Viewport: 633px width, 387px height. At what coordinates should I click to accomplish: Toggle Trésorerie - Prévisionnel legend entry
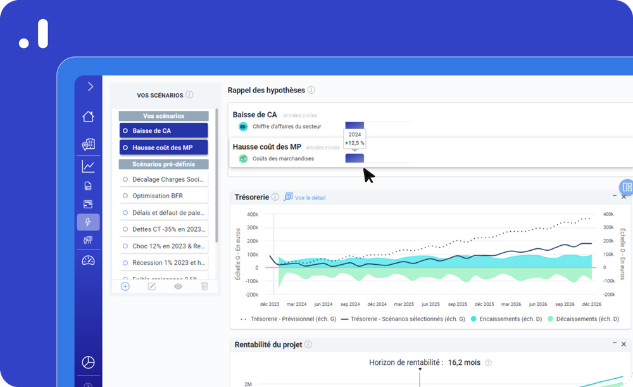click(x=288, y=319)
